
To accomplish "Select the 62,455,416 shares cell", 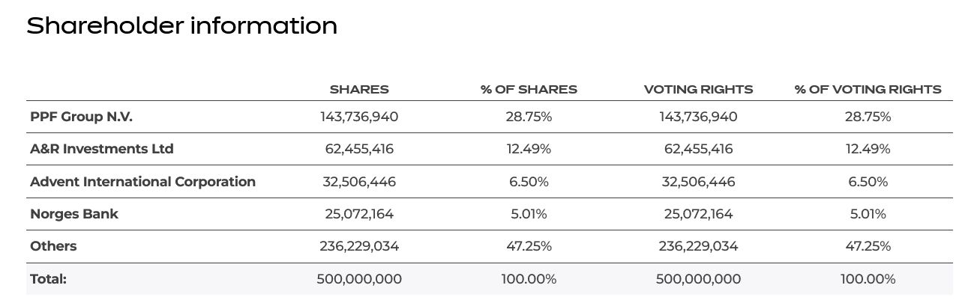I will 359,149.
